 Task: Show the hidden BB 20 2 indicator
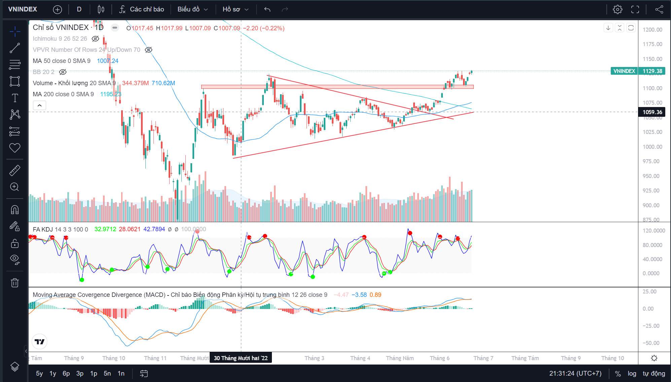pyautogui.click(x=63, y=72)
